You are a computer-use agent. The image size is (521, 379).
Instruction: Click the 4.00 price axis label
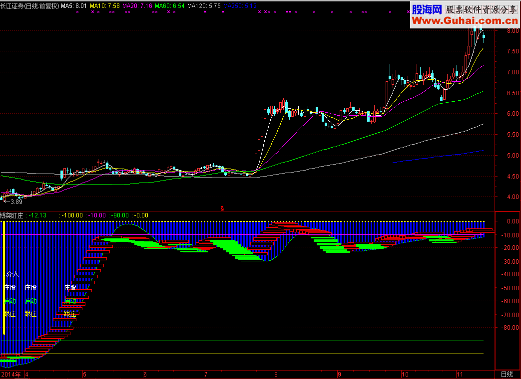click(x=513, y=197)
